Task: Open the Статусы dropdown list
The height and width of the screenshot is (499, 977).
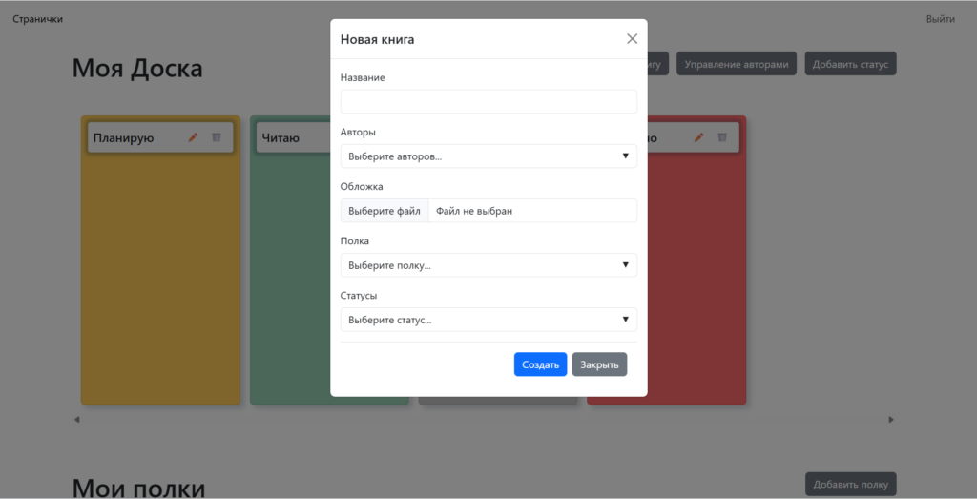Action: click(x=488, y=320)
